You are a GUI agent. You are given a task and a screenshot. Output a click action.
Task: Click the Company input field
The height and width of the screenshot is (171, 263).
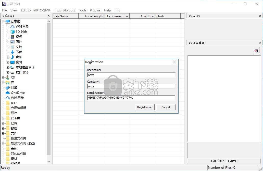131,86
